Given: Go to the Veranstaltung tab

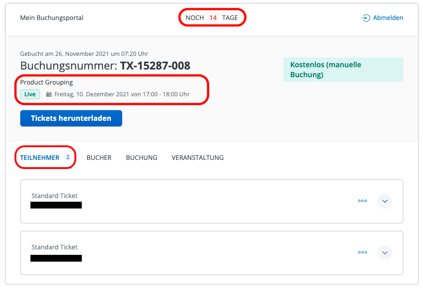Looking at the screenshot, I should 198,158.
